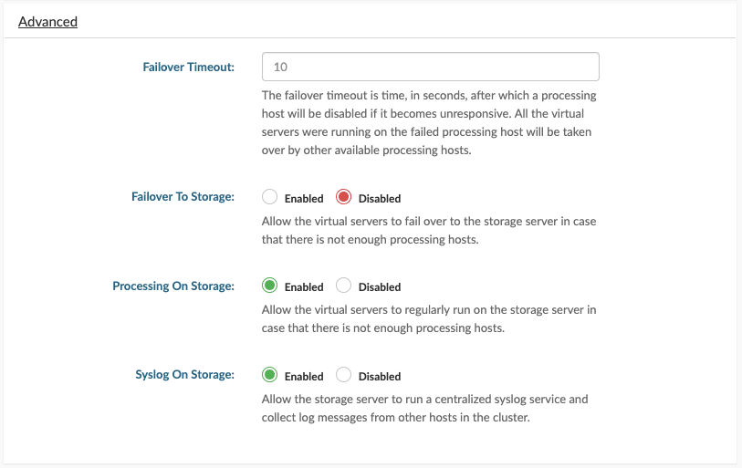
Task: Click the centralized syslog service help text
Action: (425, 408)
